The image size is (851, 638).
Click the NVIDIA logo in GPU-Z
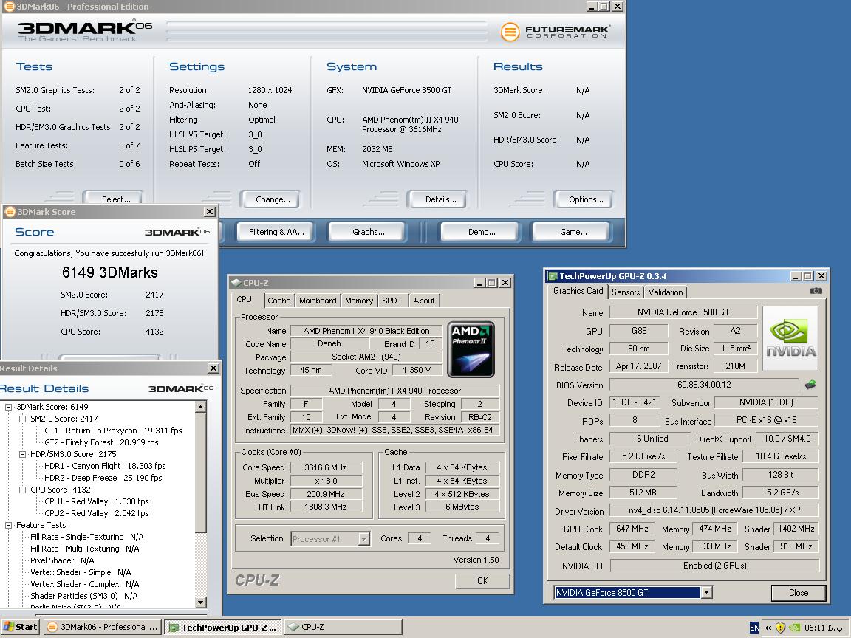click(790, 338)
